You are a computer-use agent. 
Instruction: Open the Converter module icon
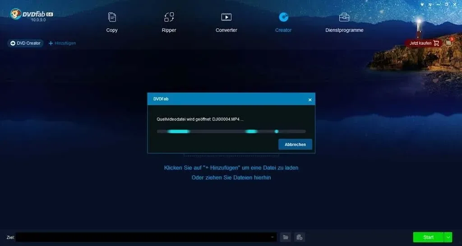(x=226, y=18)
